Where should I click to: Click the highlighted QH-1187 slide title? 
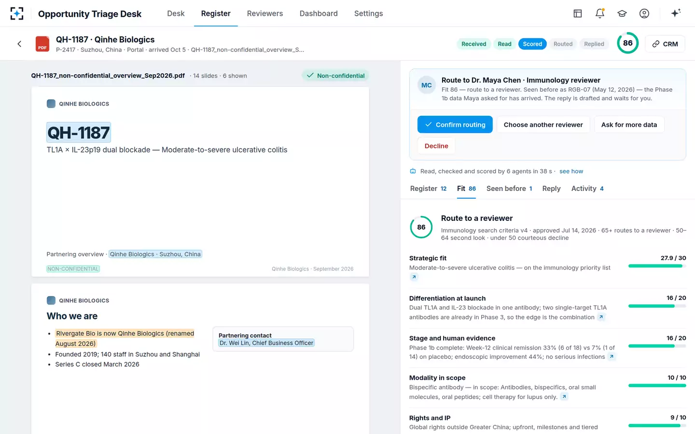79,133
